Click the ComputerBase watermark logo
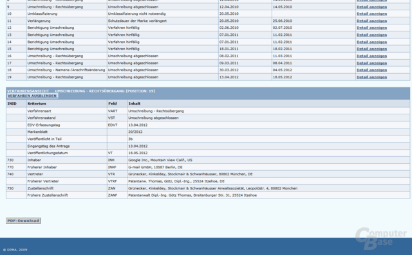This screenshot has width=412, height=255. tap(380, 238)
